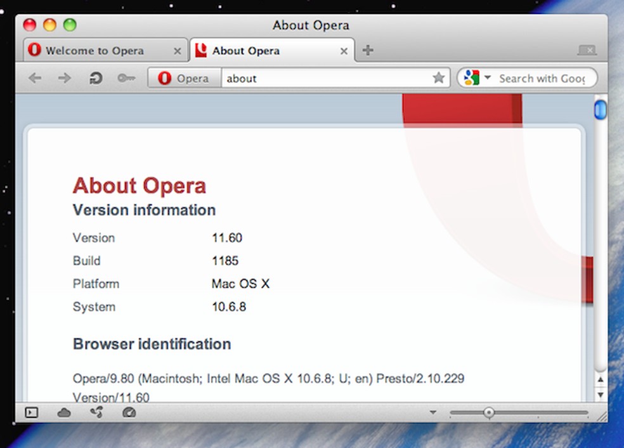Open the search engine dropdown arrow

click(488, 77)
